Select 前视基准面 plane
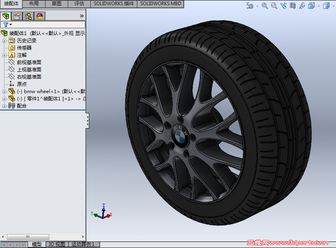Screen dimensions: 336x248 [x=29, y=62]
